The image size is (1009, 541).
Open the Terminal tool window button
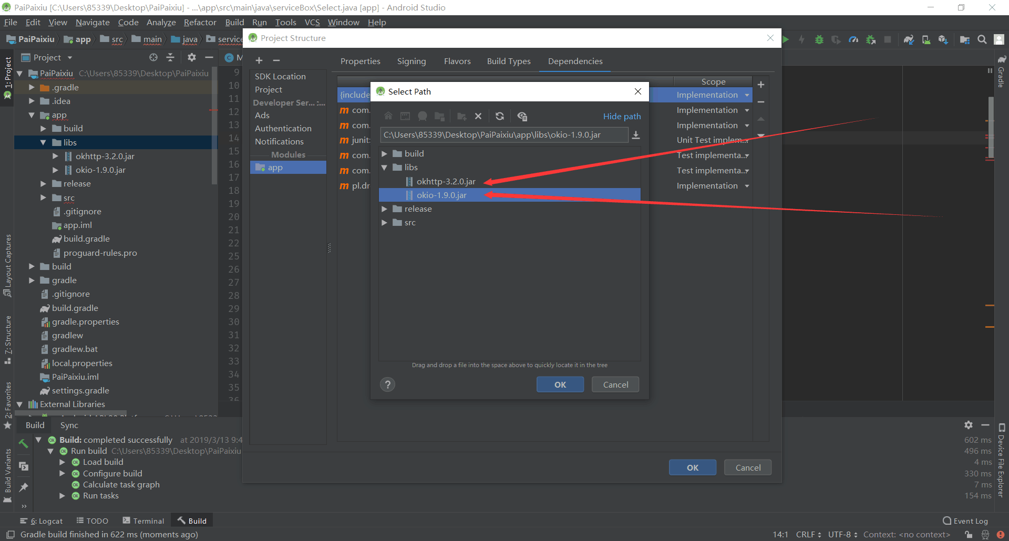pyautogui.click(x=143, y=521)
